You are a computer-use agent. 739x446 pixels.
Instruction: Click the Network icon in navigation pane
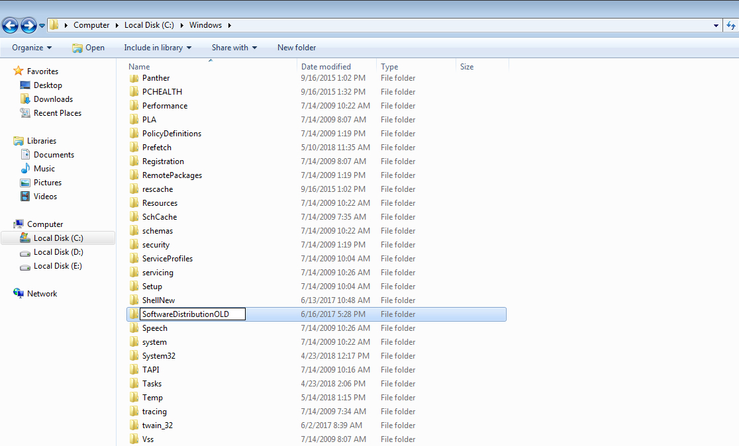point(19,293)
